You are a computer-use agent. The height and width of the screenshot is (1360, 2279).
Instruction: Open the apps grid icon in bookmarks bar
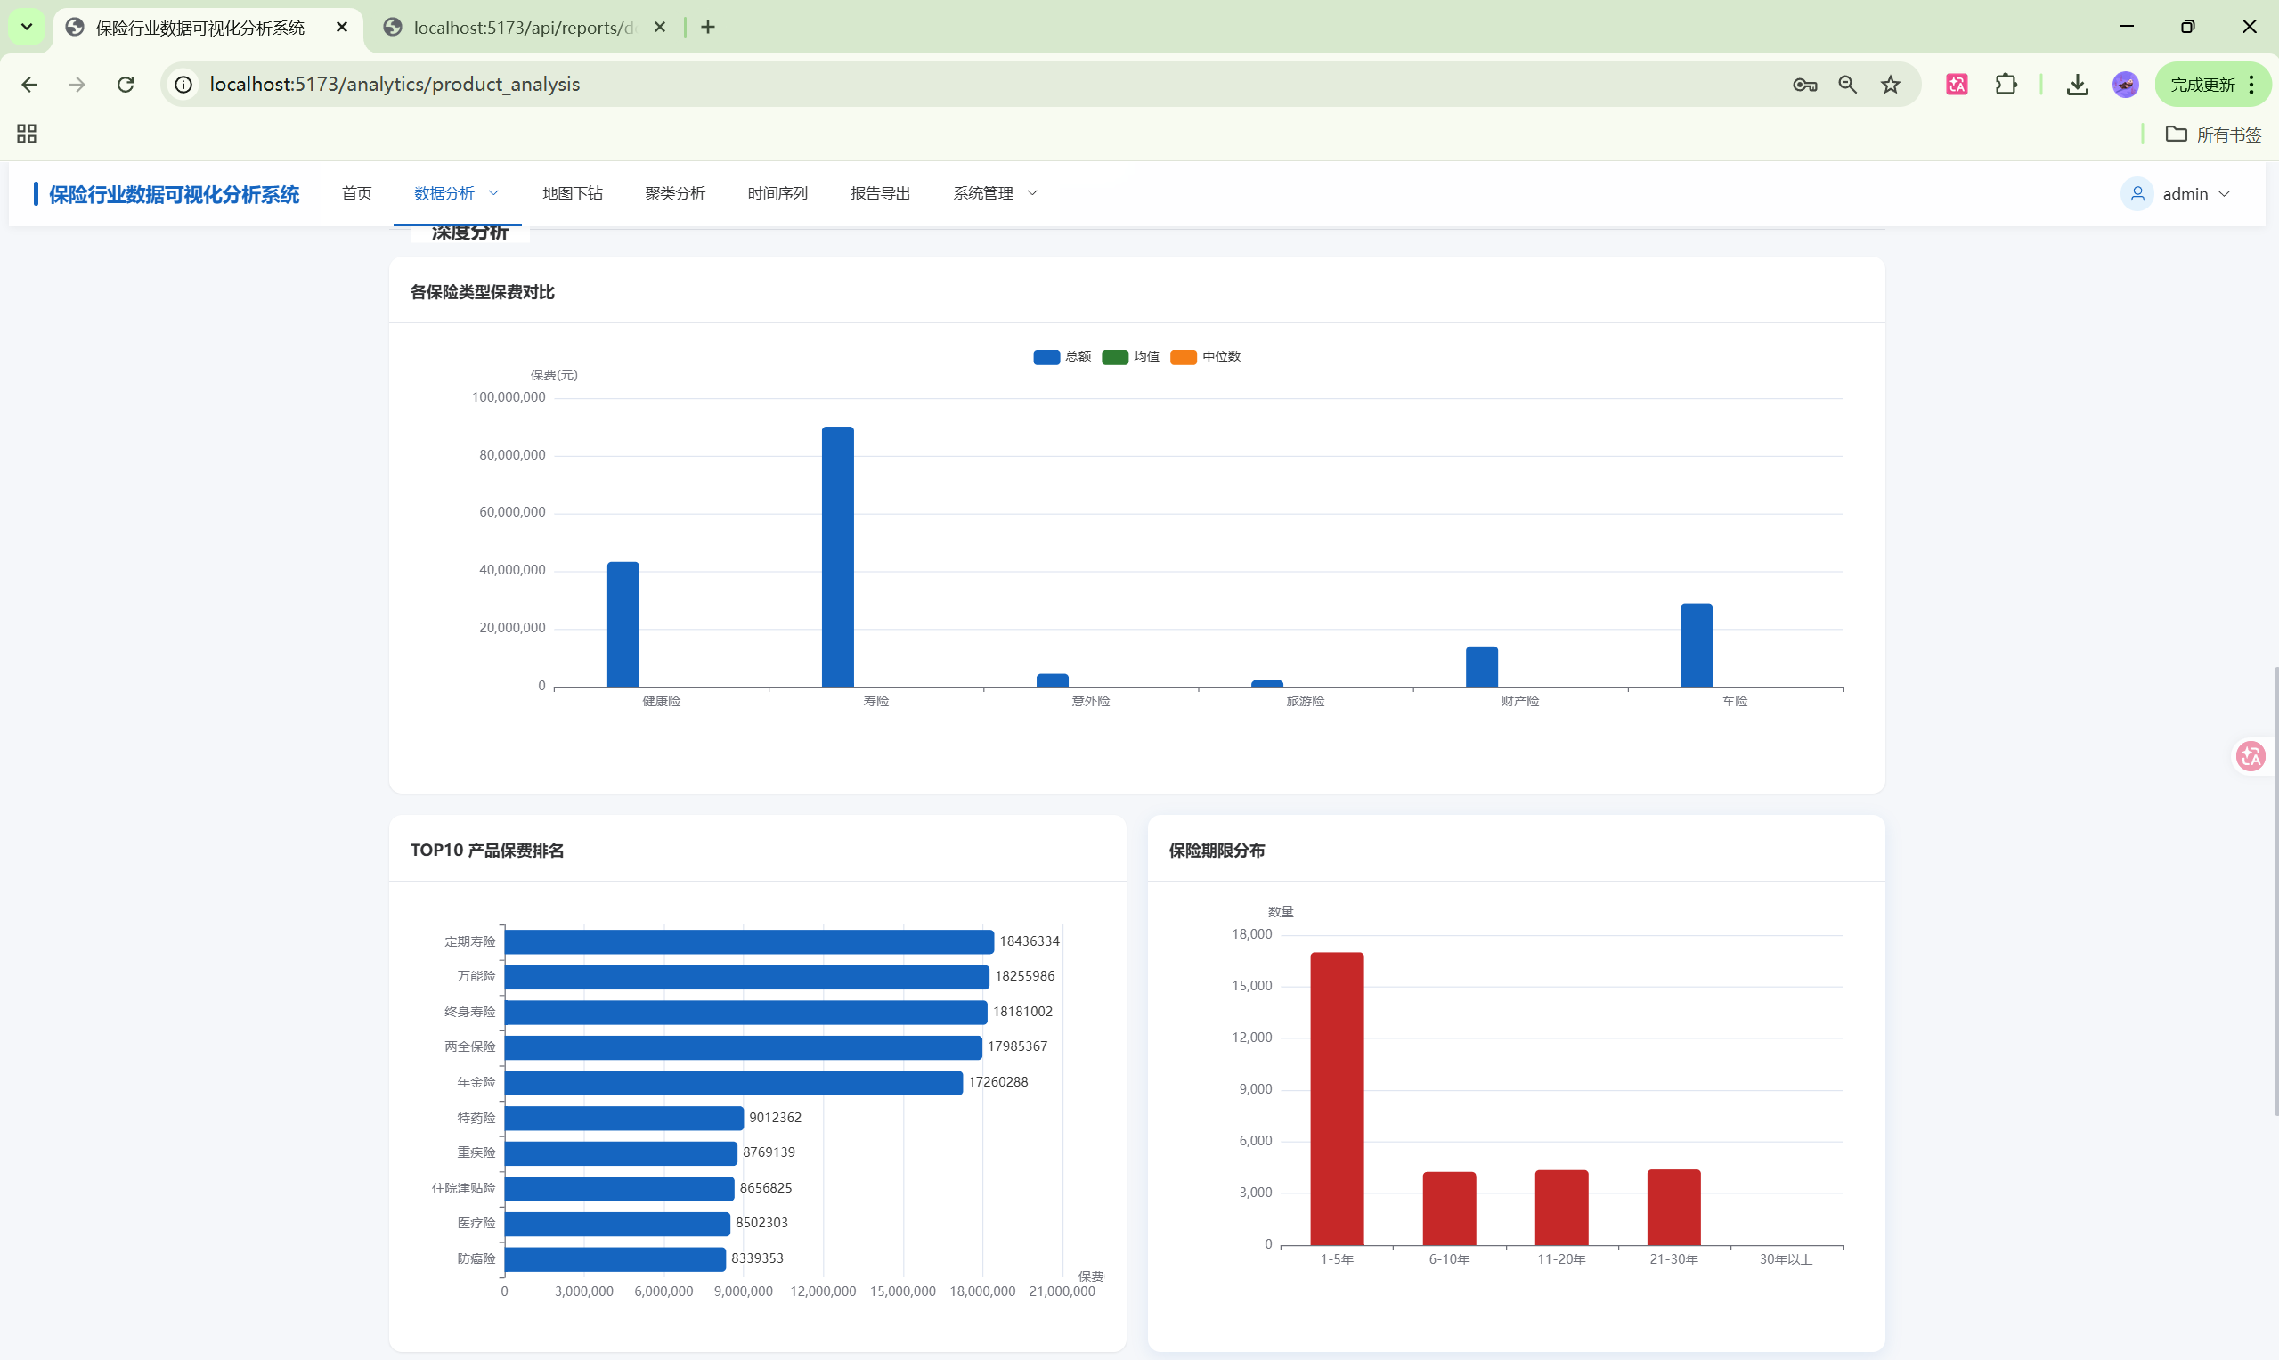27,134
